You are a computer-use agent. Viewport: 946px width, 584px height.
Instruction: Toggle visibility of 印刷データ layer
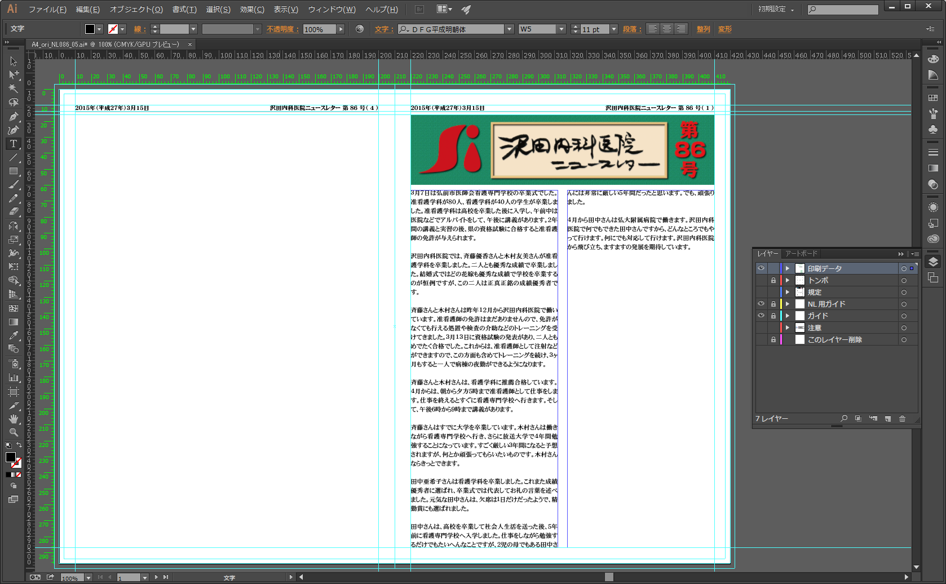click(761, 268)
